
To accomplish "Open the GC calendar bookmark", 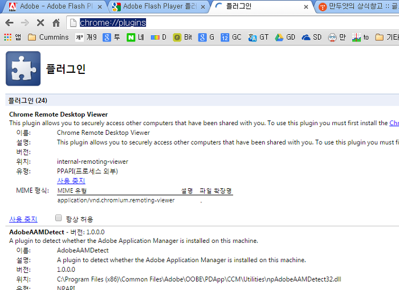I will click(x=231, y=38).
